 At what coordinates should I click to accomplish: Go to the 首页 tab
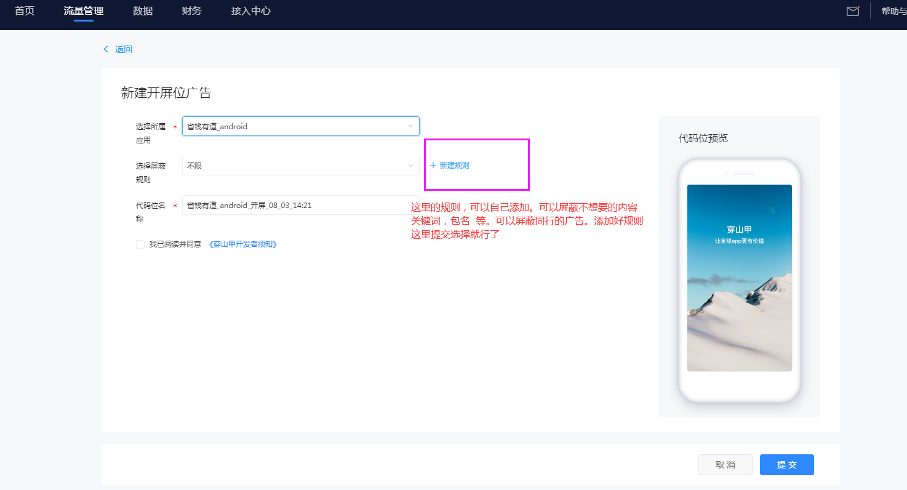point(25,11)
